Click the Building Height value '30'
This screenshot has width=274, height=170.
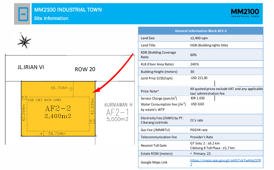tap(192, 72)
